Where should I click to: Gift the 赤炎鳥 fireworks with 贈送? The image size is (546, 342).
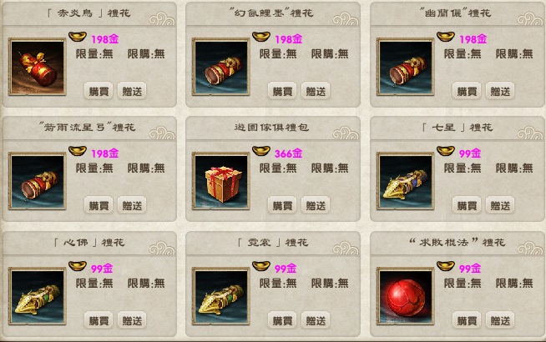[x=132, y=91]
